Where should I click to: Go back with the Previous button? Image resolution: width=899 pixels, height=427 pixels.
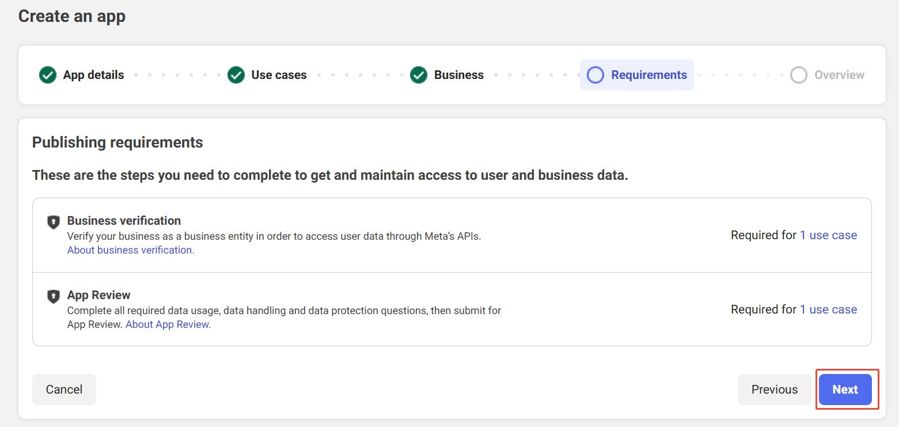774,390
